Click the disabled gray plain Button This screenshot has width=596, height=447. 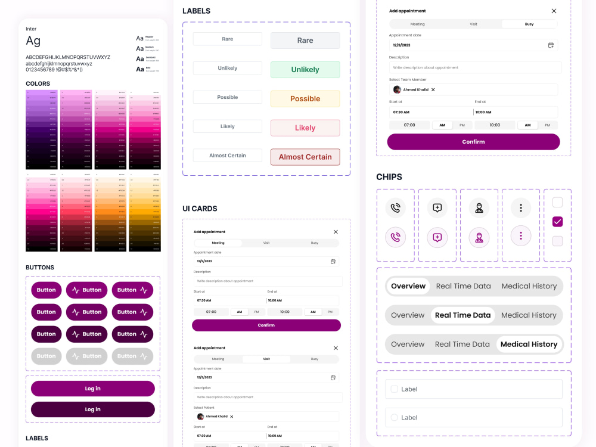tap(46, 356)
